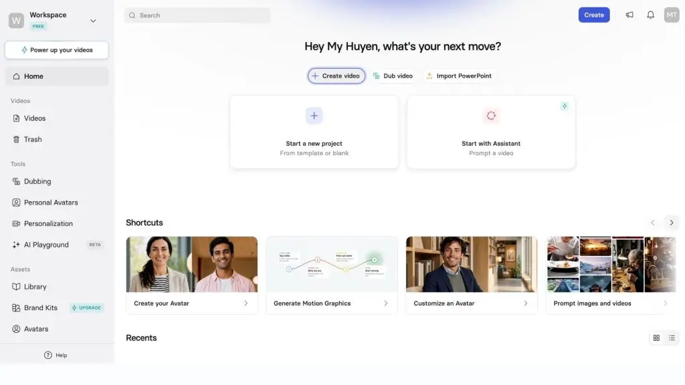This screenshot has height=385, width=685.
Task: Open Personal Avatars
Action: pyautogui.click(x=57, y=203)
